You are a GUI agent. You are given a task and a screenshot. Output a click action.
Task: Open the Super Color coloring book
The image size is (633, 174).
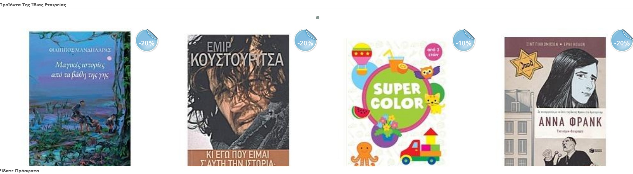point(397,102)
